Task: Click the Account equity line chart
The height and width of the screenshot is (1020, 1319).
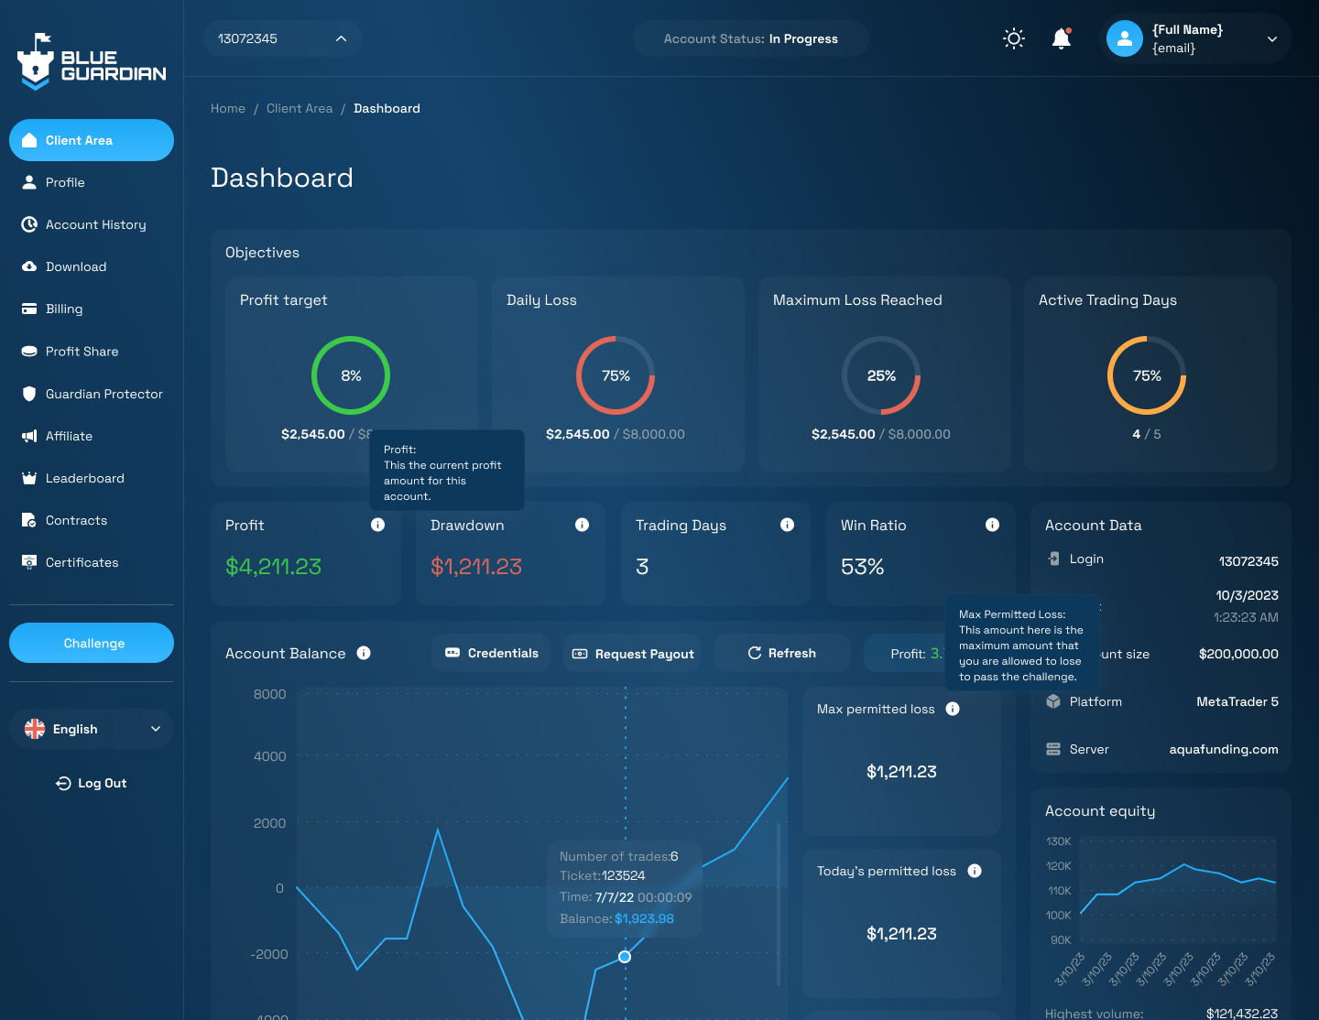Action: (1179, 889)
